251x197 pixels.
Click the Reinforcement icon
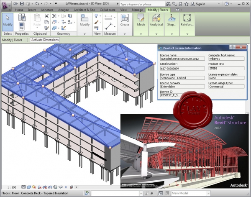[187, 18]
